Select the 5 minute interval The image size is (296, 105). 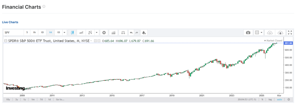(27, 33)
